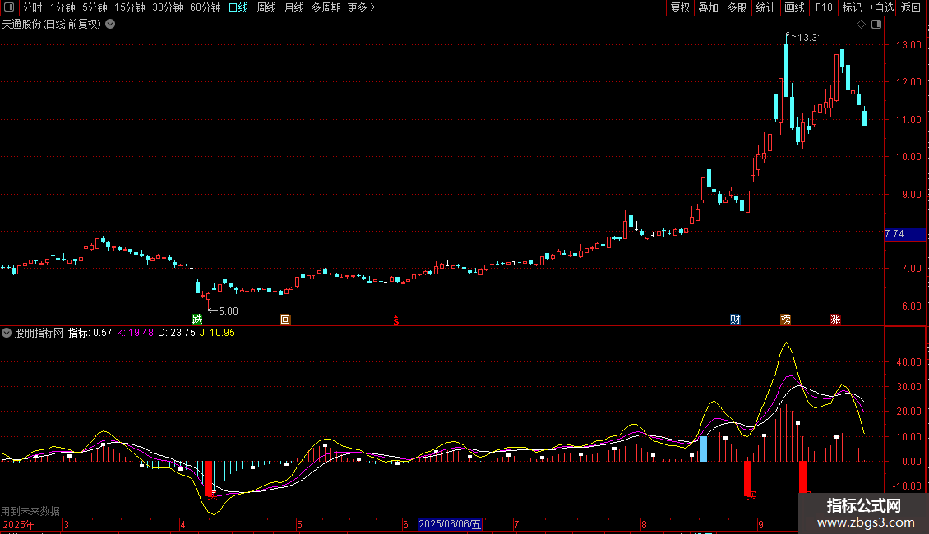Click the 叠加 overlay button

click(709, 7)
